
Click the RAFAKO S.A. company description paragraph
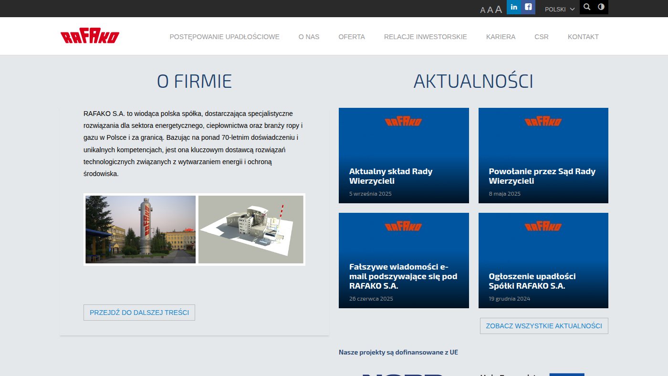[x=193, y=144]
